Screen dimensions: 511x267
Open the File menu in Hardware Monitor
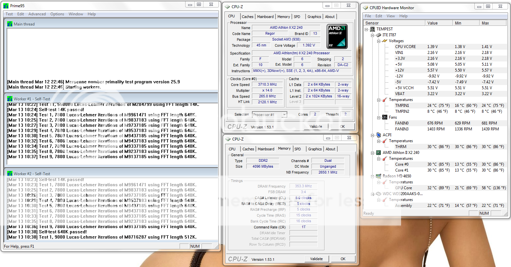[x=368, y=16]
